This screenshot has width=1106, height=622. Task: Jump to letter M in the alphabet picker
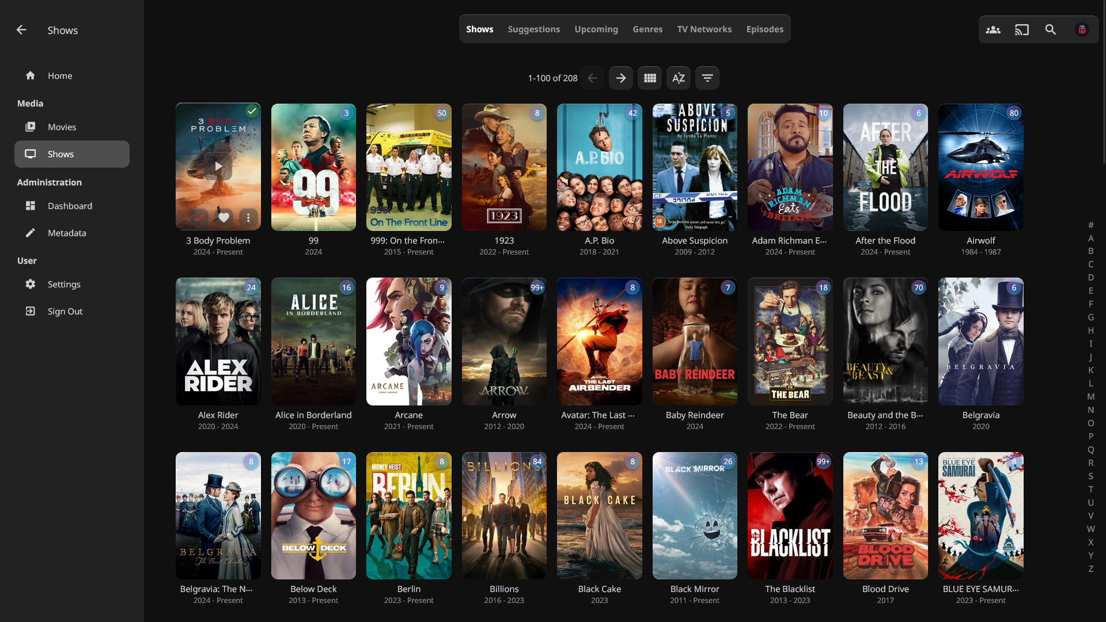[1090, 396]
